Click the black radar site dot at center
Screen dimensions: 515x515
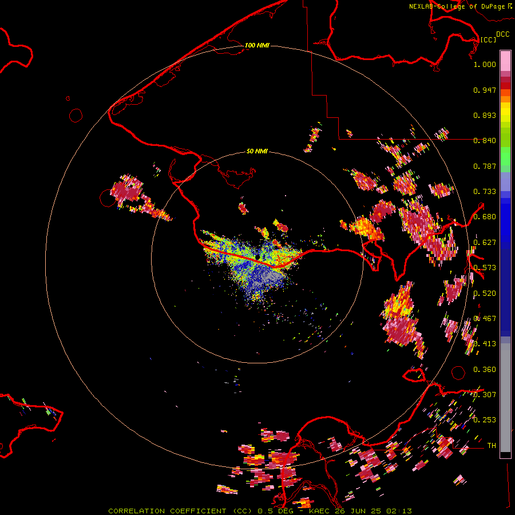(258, 257)
